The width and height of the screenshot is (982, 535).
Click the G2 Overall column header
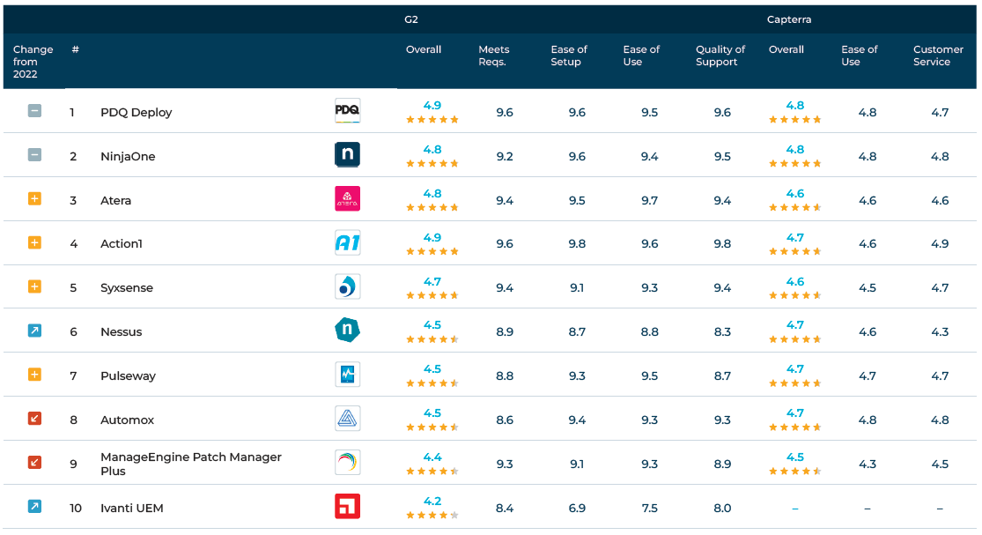424,49
